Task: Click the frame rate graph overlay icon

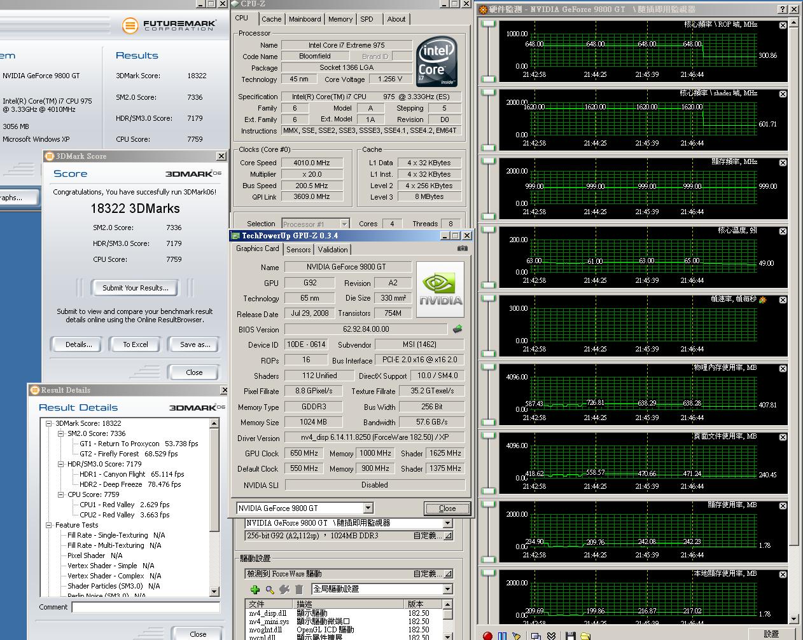Action: (763, 299)
